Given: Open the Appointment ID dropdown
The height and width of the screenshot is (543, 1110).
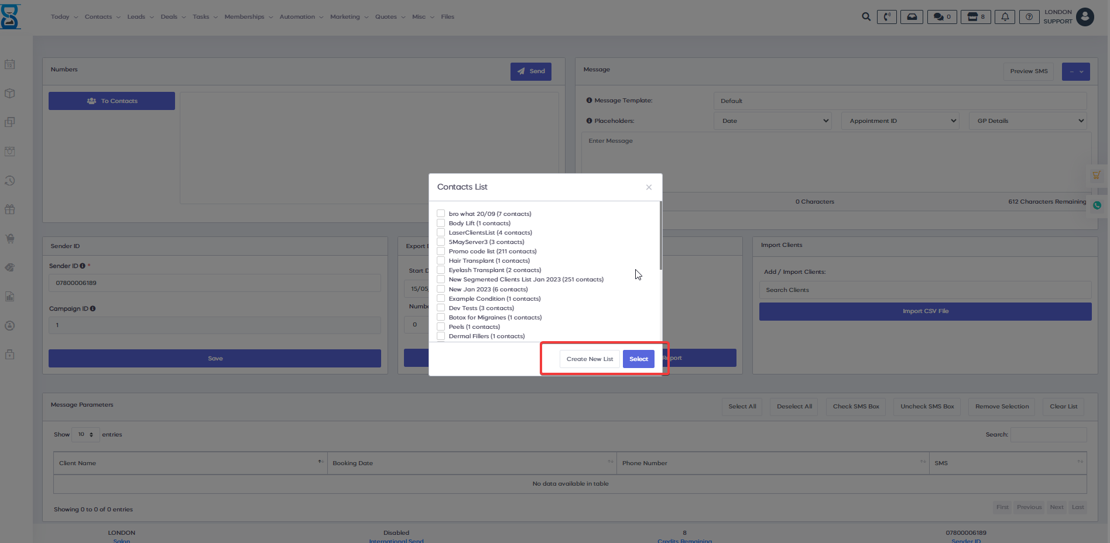Looking at the screenshot, I should tap(900, 121).
